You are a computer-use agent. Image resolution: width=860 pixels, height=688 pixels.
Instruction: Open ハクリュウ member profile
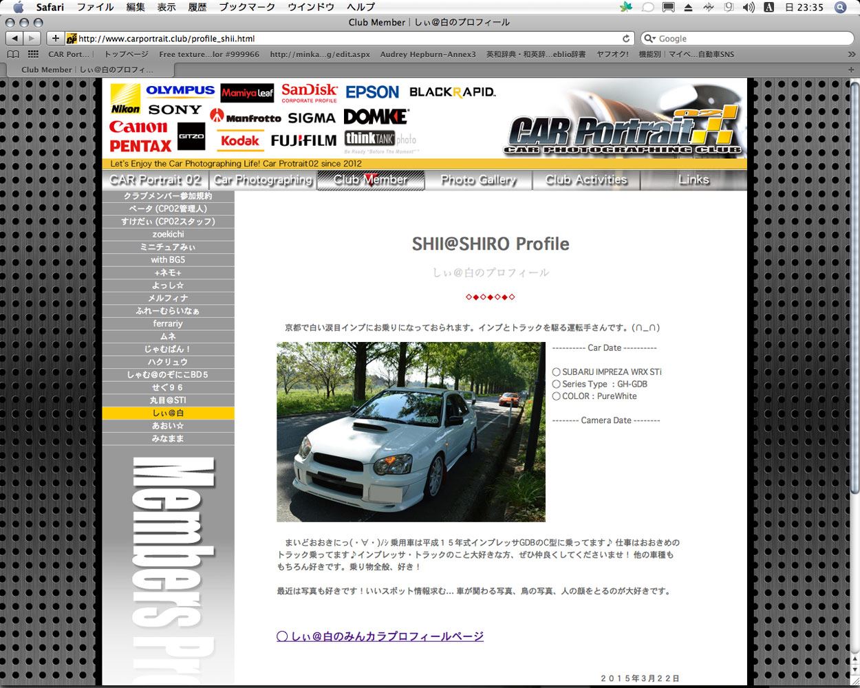pyautogui.click(x=168, y=362)
